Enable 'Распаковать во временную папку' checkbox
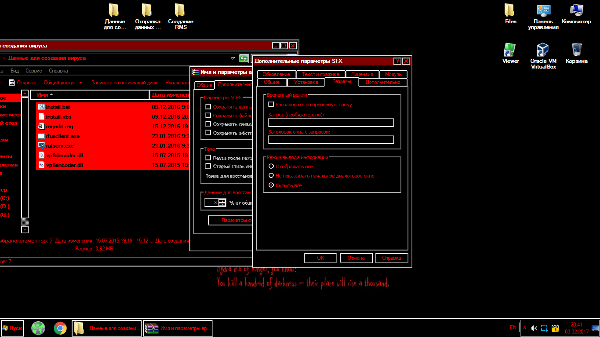This screenshot has height=337, width=600. tap(271, 105)
